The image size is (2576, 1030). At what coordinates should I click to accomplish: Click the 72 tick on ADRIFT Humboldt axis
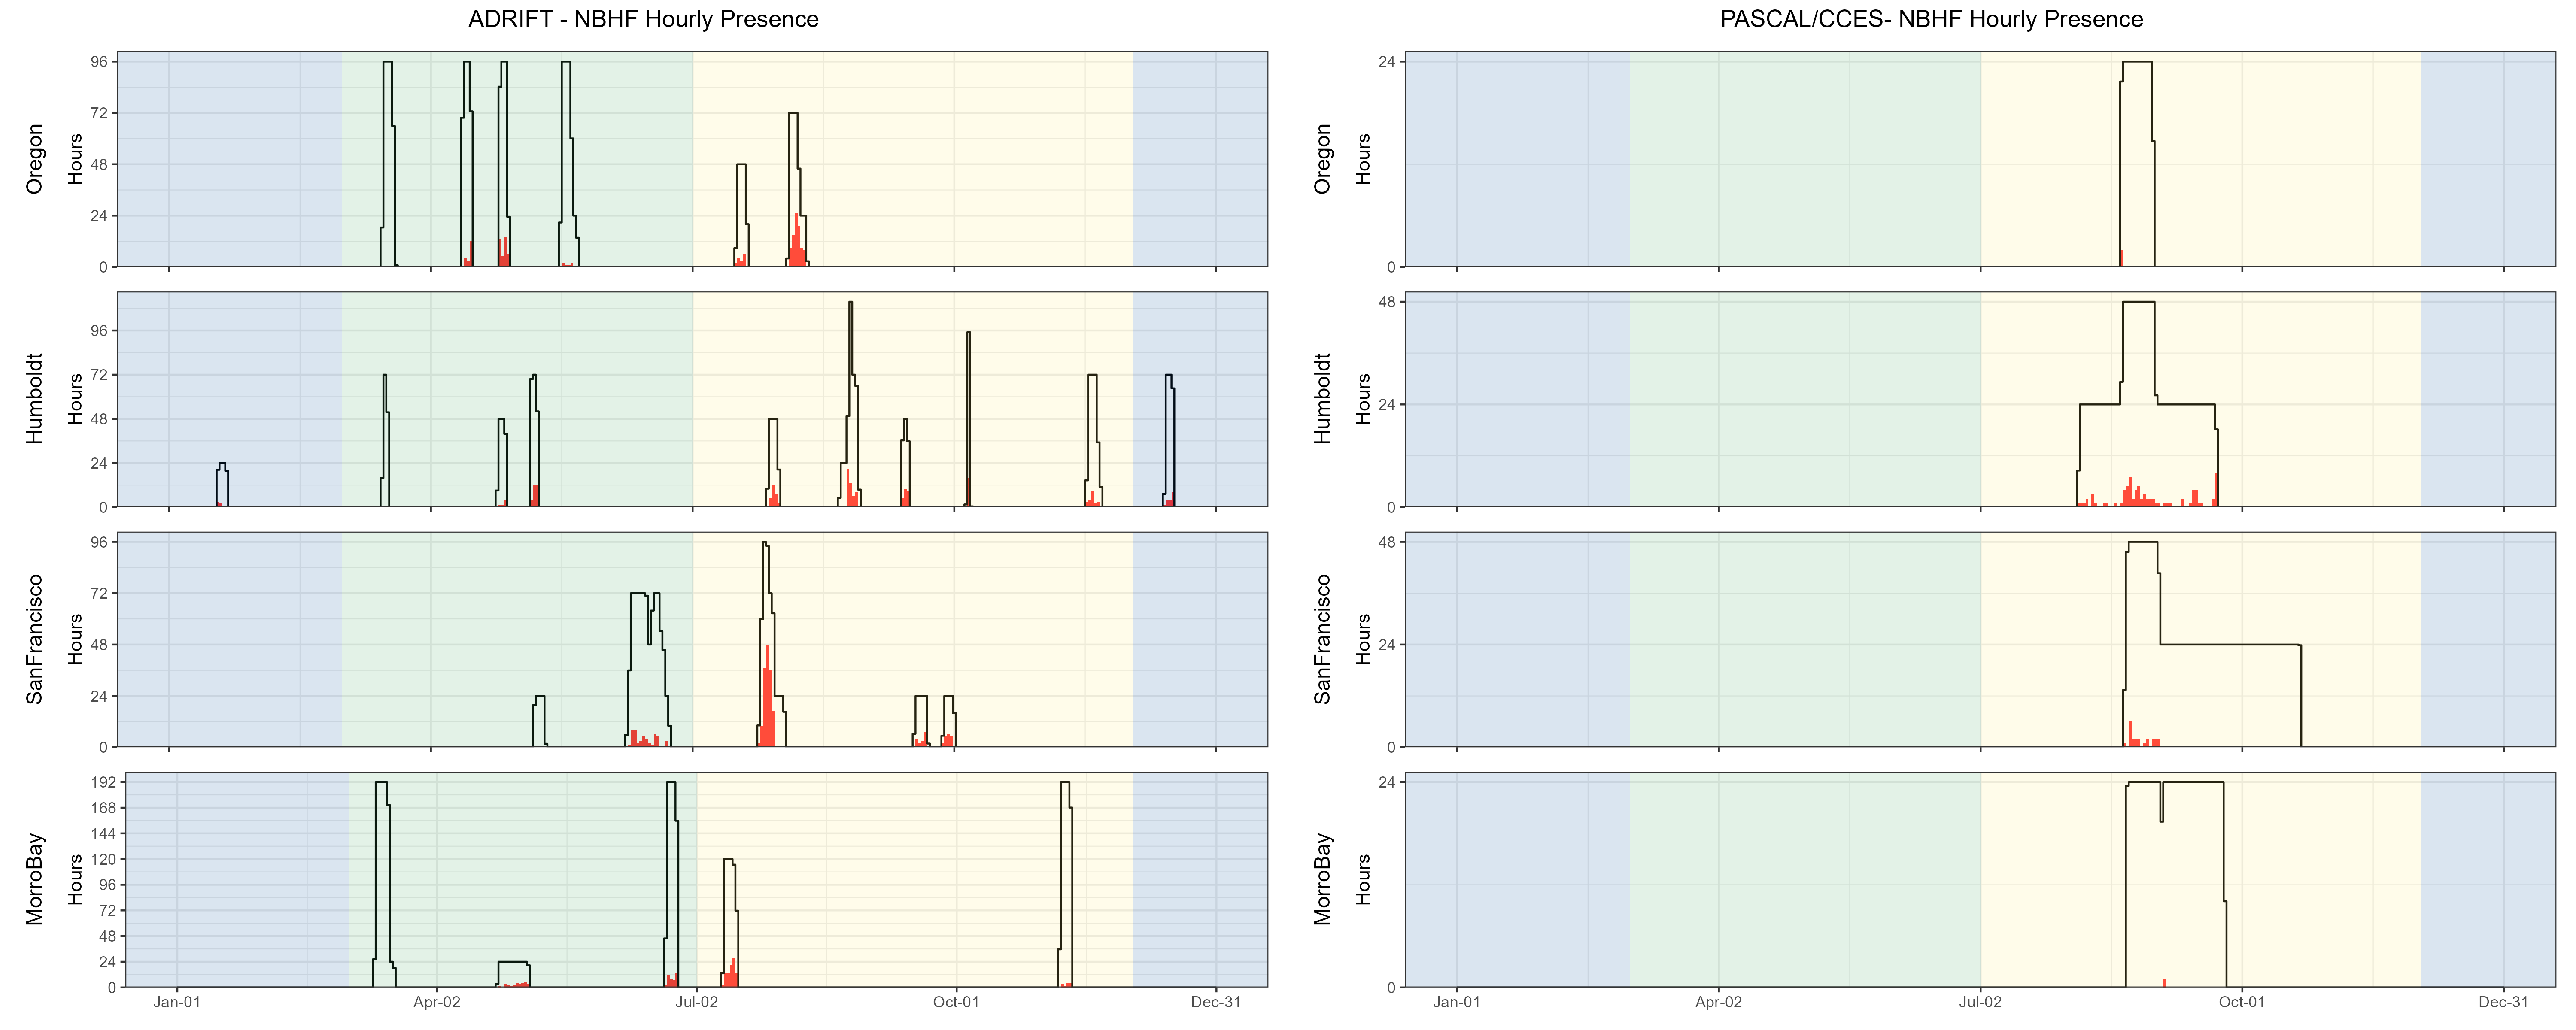[x=99, y=375]
